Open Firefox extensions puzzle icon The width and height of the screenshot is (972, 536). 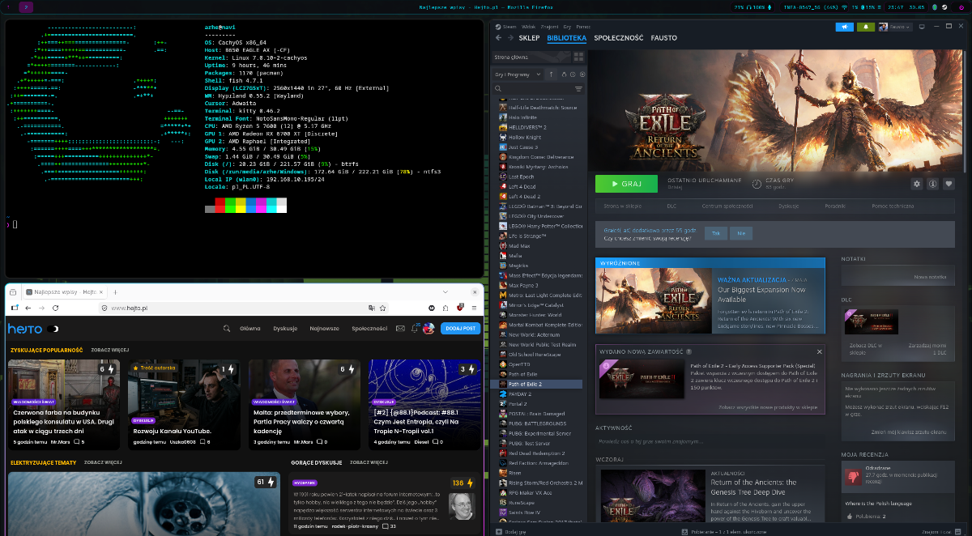tap(446, 308)
